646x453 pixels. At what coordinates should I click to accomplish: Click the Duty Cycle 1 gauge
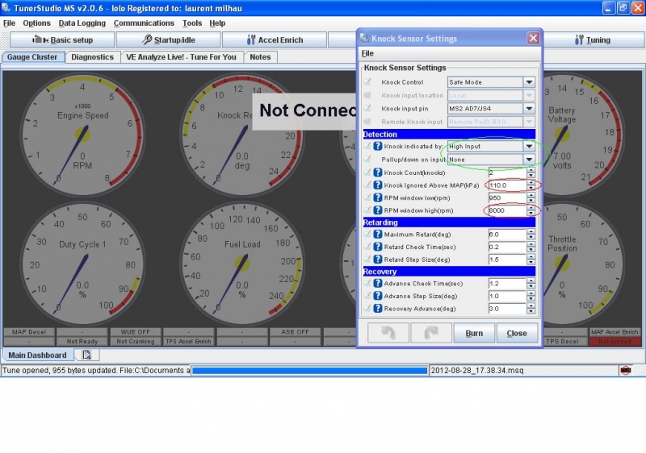(82, 264)
